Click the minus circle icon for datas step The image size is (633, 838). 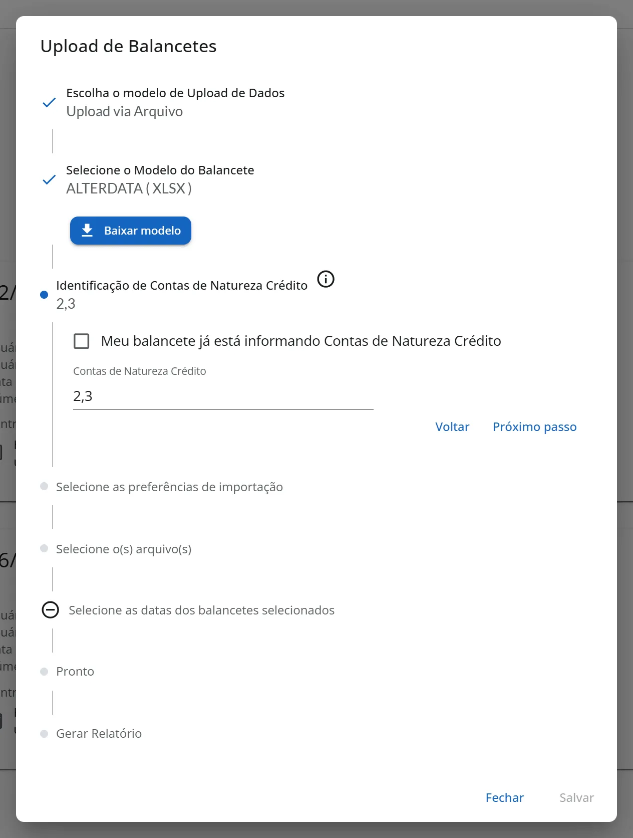tap(50, 610)
